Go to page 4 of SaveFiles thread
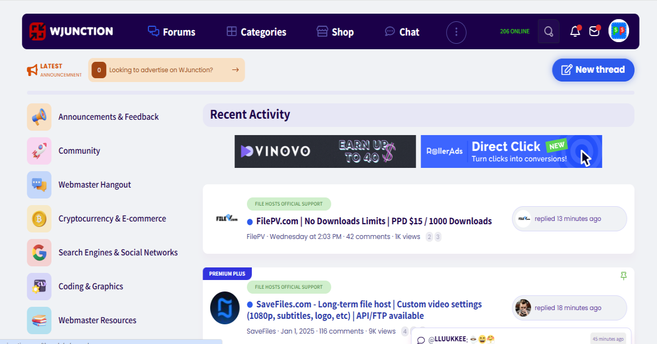 [x=405, y=331]
